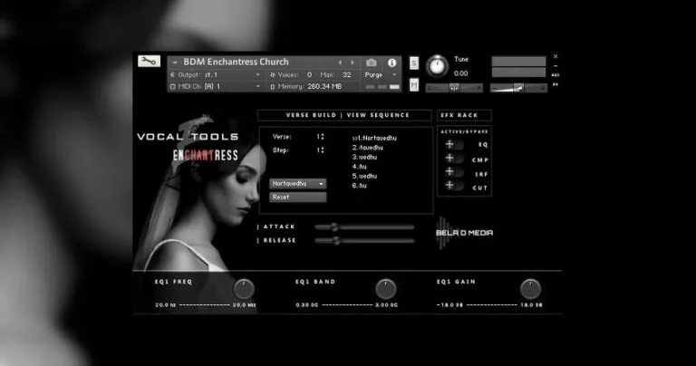Image resolution: width=696 pixels, height=366 pixels.
Task: Click the Attack slider handle
Action: [334, 227]
